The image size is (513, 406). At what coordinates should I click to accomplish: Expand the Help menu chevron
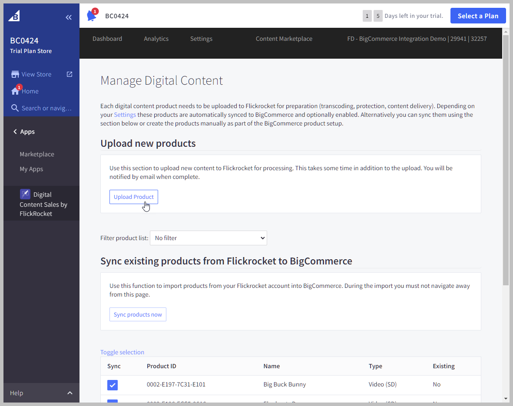tap(70, 393)
